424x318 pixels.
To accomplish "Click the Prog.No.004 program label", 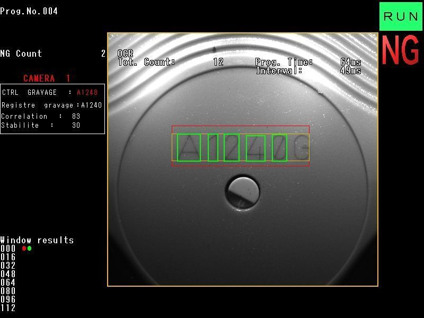I will (x=29, y=11).
